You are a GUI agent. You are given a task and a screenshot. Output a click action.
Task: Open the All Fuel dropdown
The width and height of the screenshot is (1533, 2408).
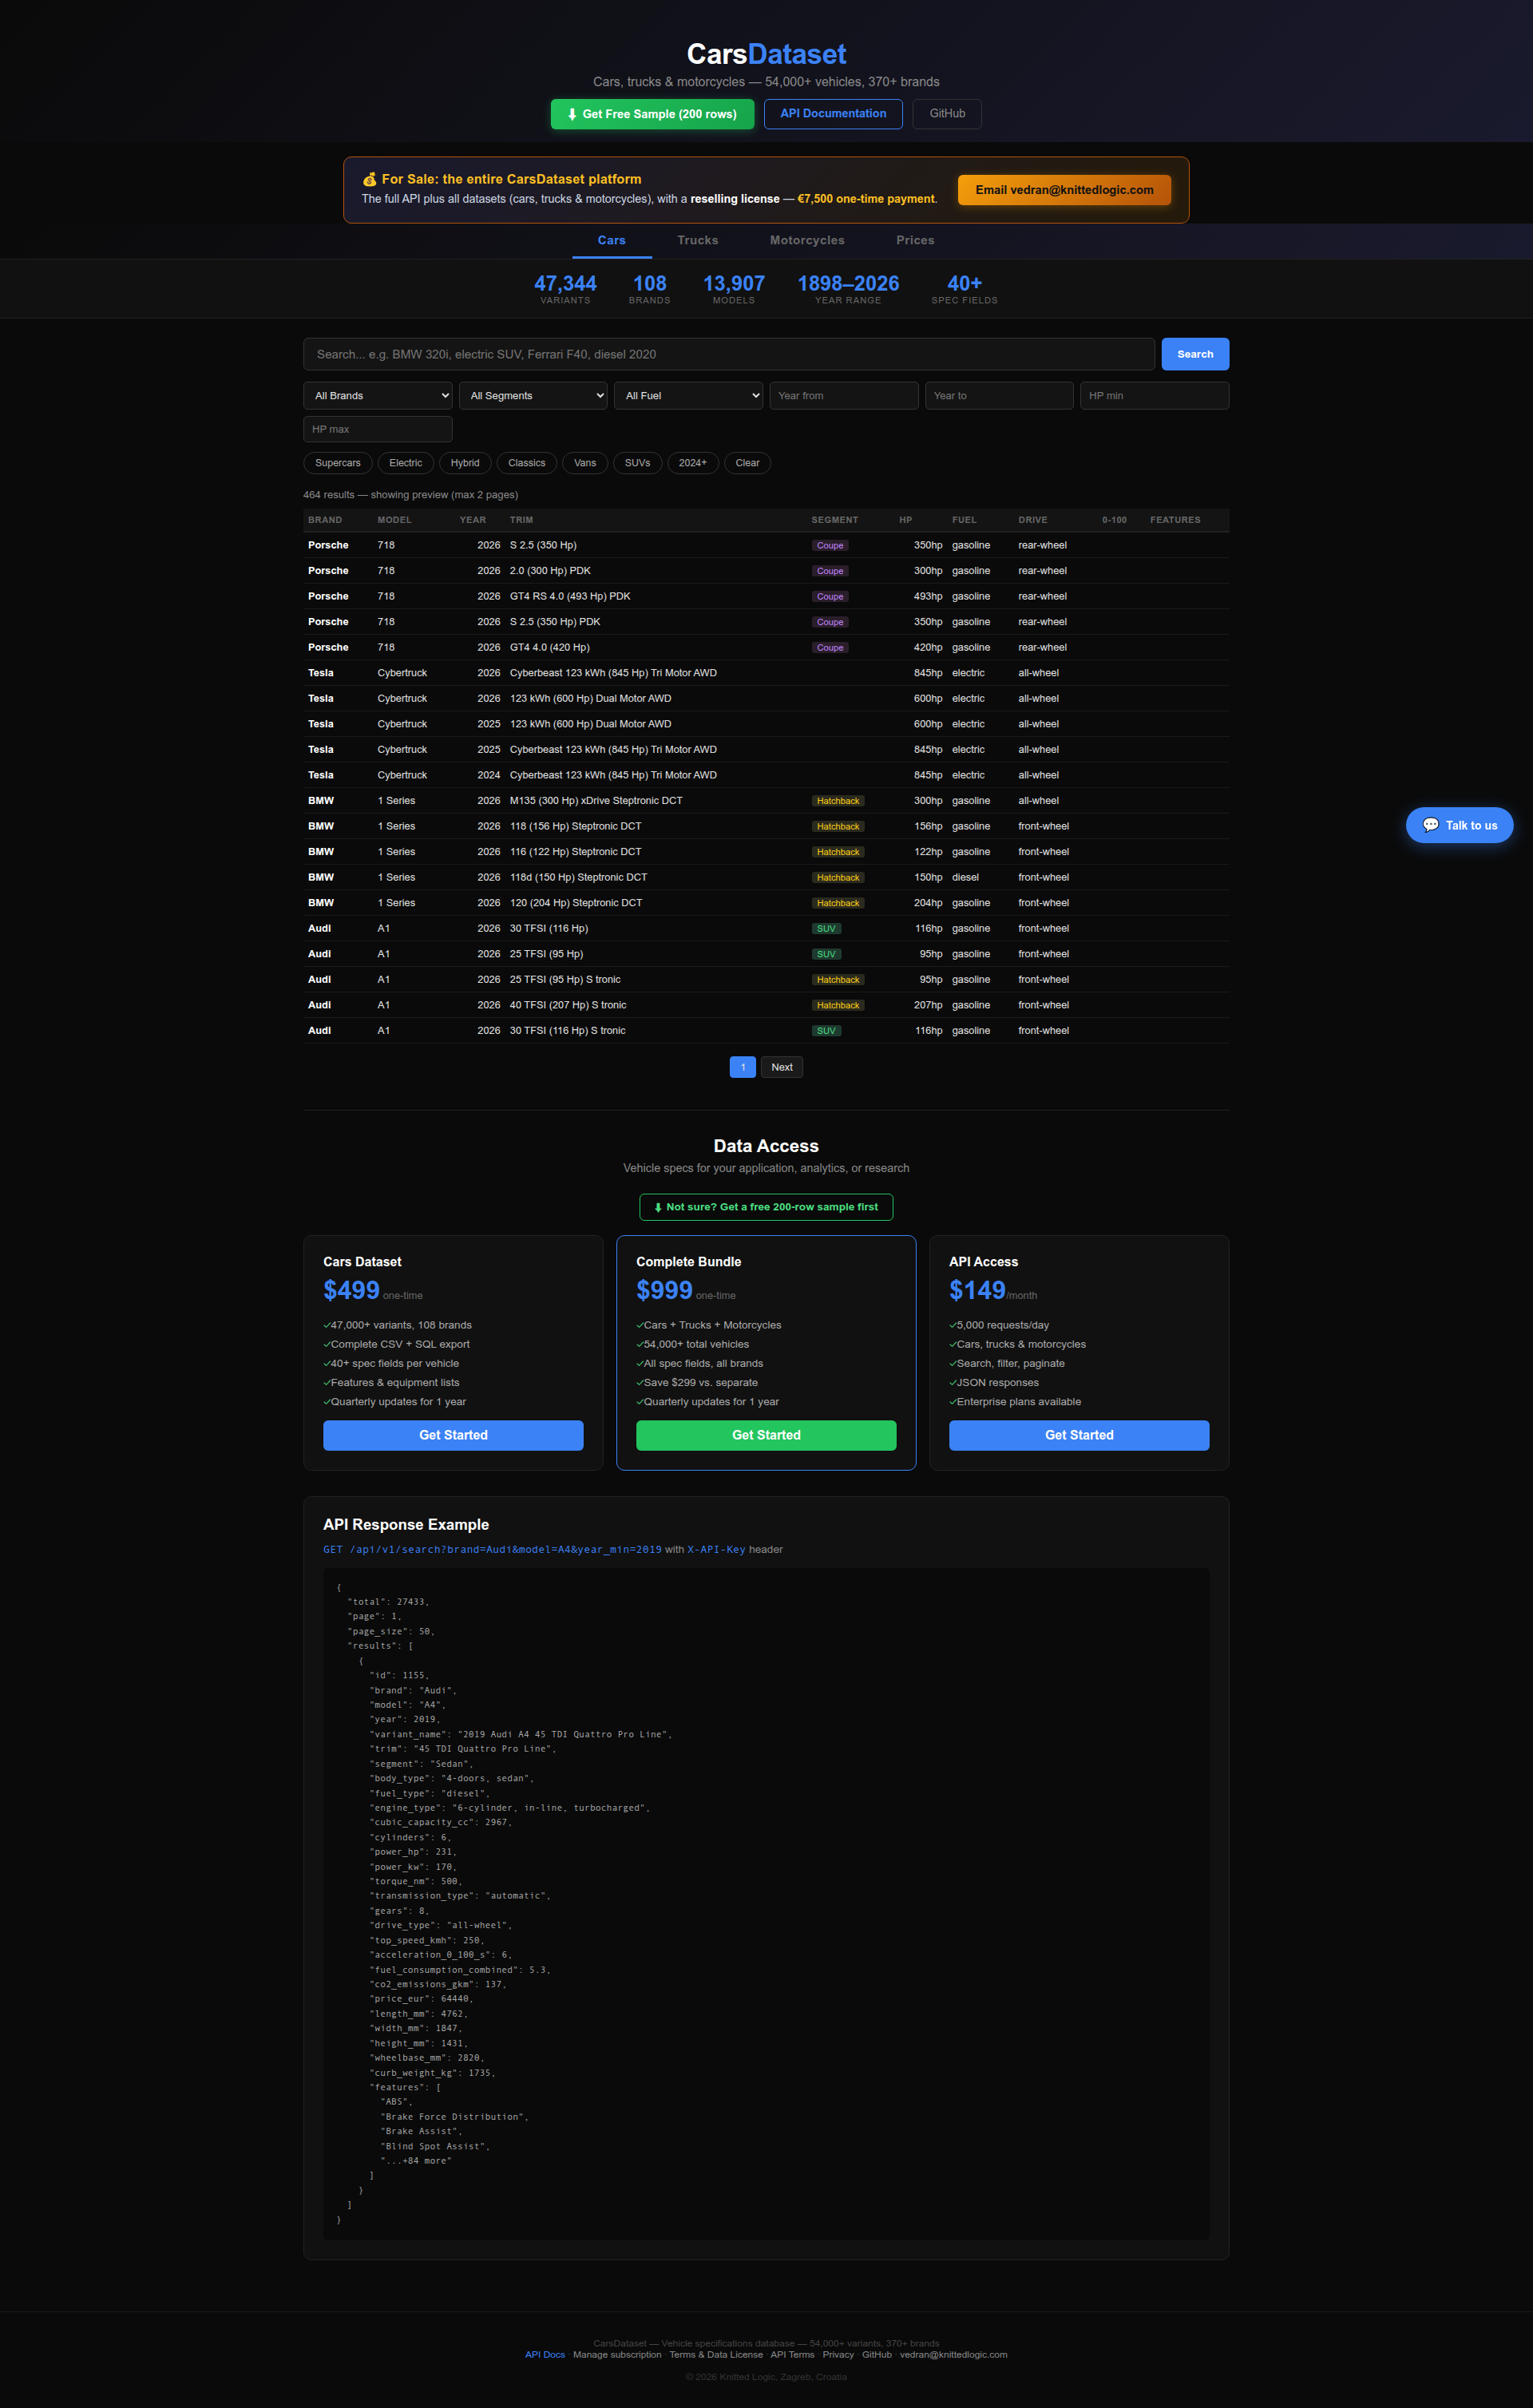[x=688, y=396]
